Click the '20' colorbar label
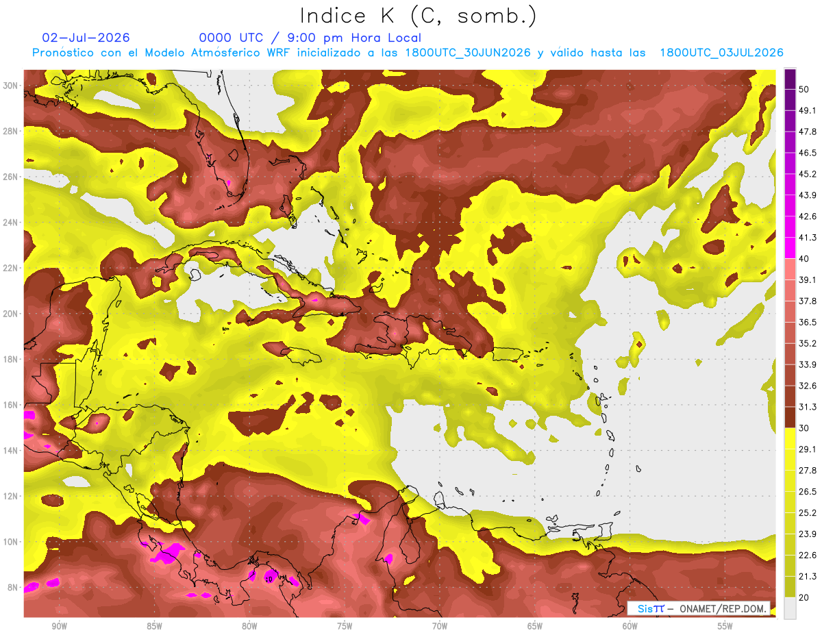This screenshot has height=635, width=822. point(804,598)
